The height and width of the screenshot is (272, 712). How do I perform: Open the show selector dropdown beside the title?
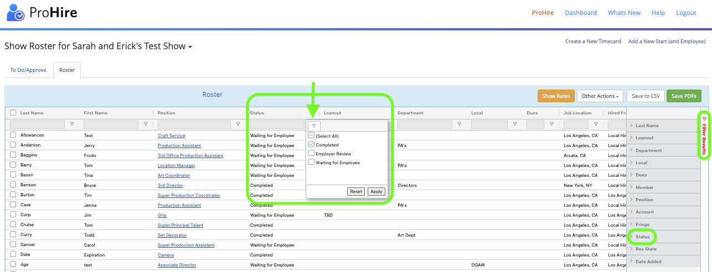[x=190, y=47]
